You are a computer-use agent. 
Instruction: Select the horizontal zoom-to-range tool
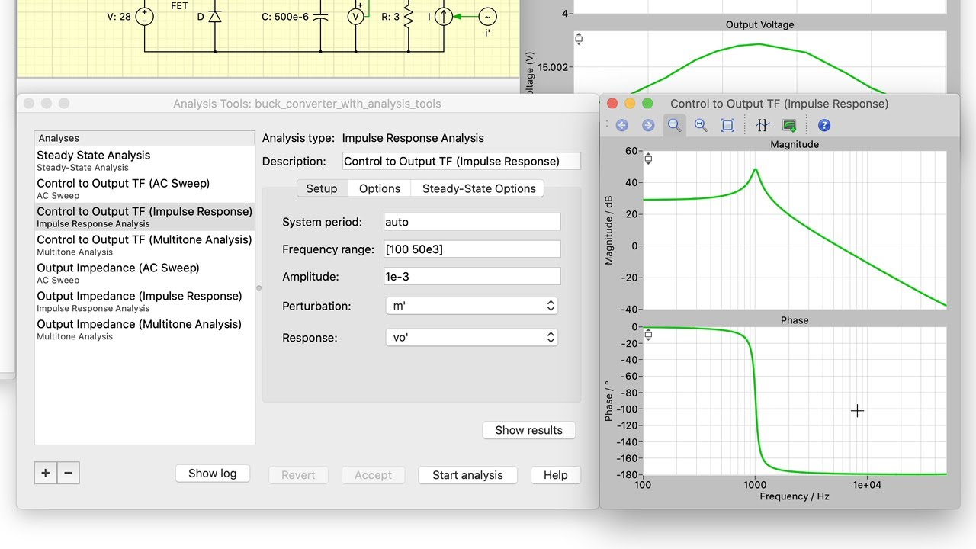[x=701, y=126]
